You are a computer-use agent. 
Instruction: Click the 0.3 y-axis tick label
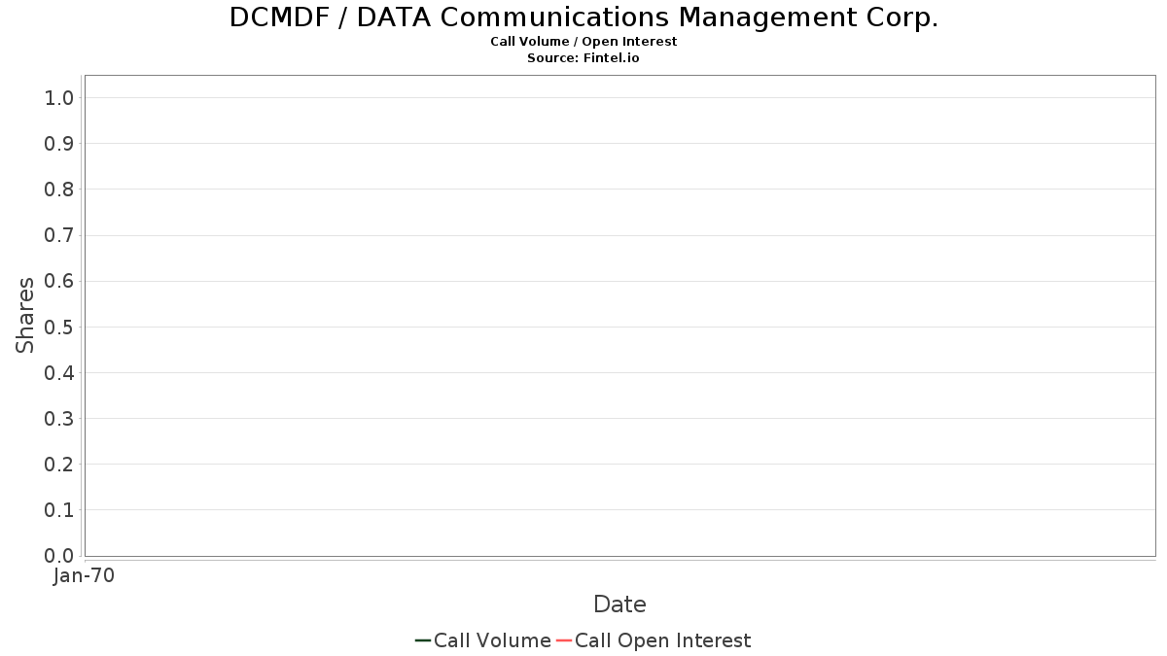[59, 419]
